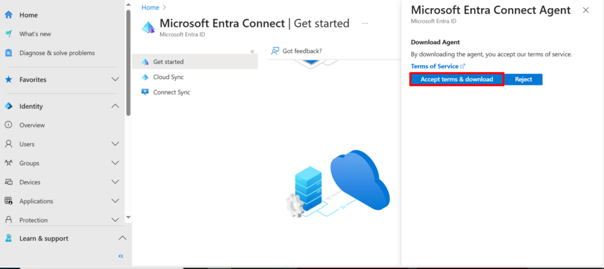Click the Applications label in sidebar
The height and width of the screenshot is (269, 604).
pyautogui.click(x=36, y=201)
